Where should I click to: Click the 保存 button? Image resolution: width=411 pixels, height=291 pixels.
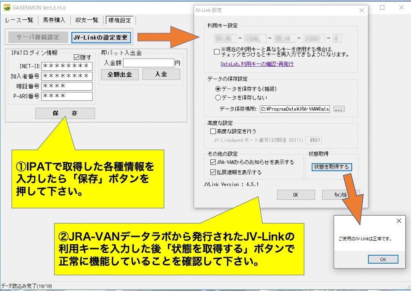click(x=65, y=113)
